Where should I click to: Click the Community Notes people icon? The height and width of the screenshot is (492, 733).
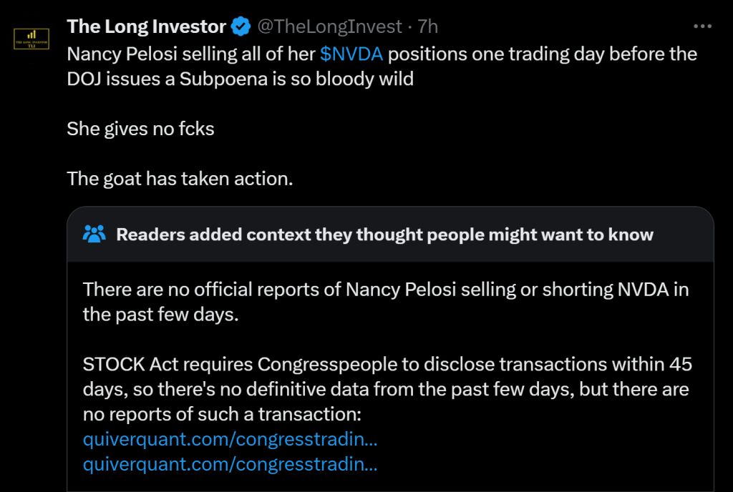click(94, 234)
